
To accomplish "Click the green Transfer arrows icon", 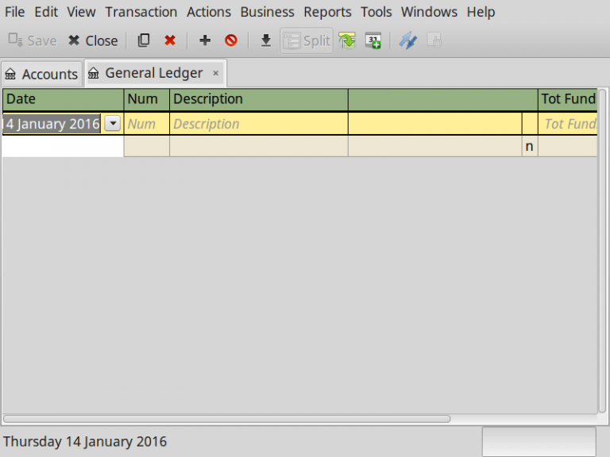I will 347,40.
